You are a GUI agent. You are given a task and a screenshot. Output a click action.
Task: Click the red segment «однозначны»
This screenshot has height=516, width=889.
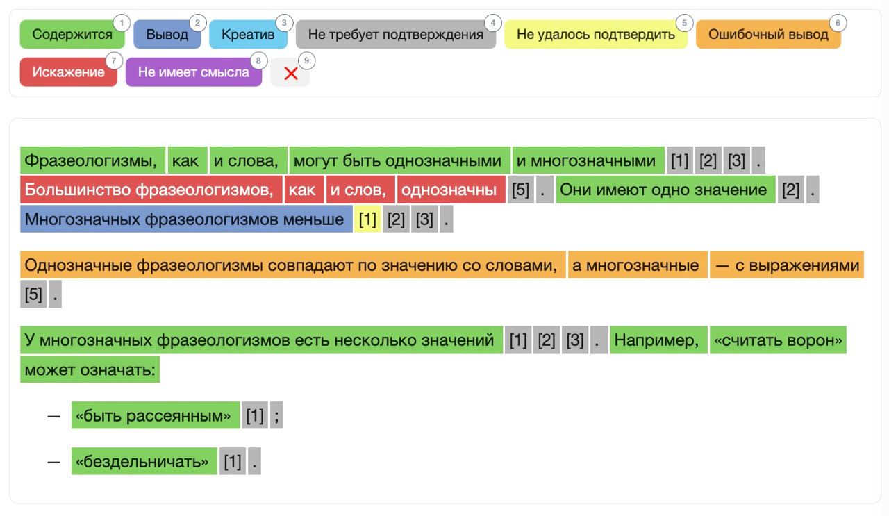pyautogui.click(x=451, y=190)
